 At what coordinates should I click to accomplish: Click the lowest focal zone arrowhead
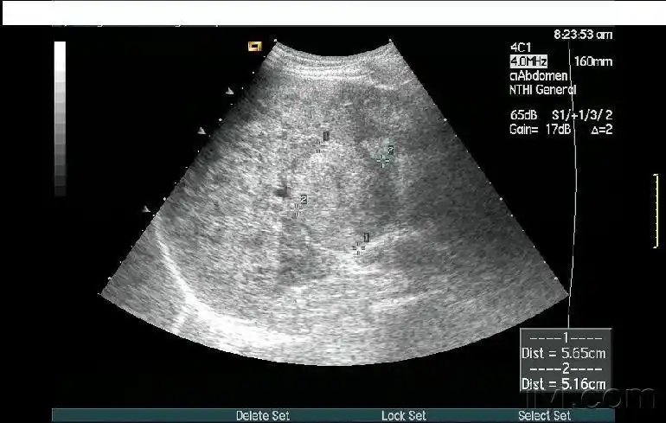click(146, 208)
